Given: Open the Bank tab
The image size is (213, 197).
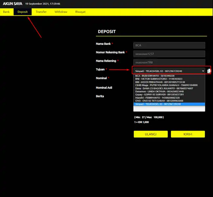Looking at the screenshot, I should pyautogui.click(x=6, y=12).
